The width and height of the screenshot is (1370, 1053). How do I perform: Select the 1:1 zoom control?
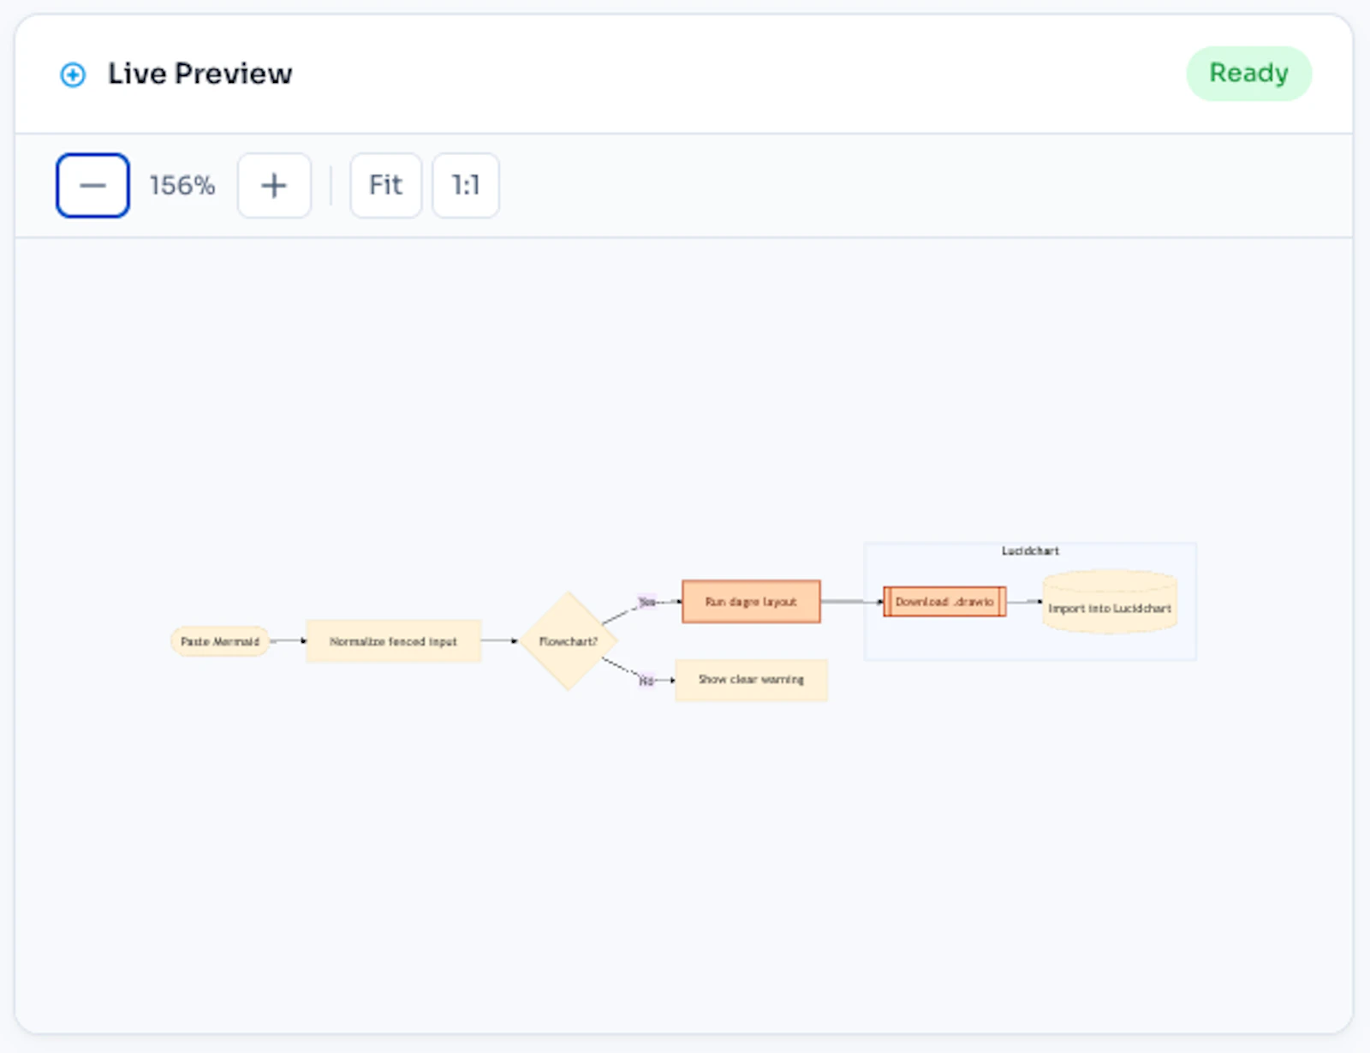pyautogui.click(x=465, y=185)
